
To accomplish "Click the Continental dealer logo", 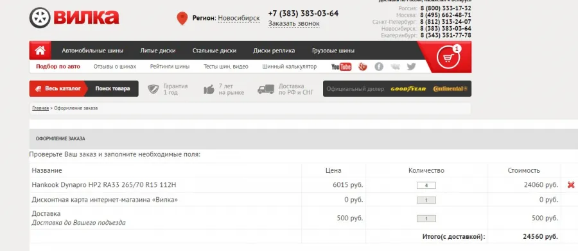I will tap(450, 89).
